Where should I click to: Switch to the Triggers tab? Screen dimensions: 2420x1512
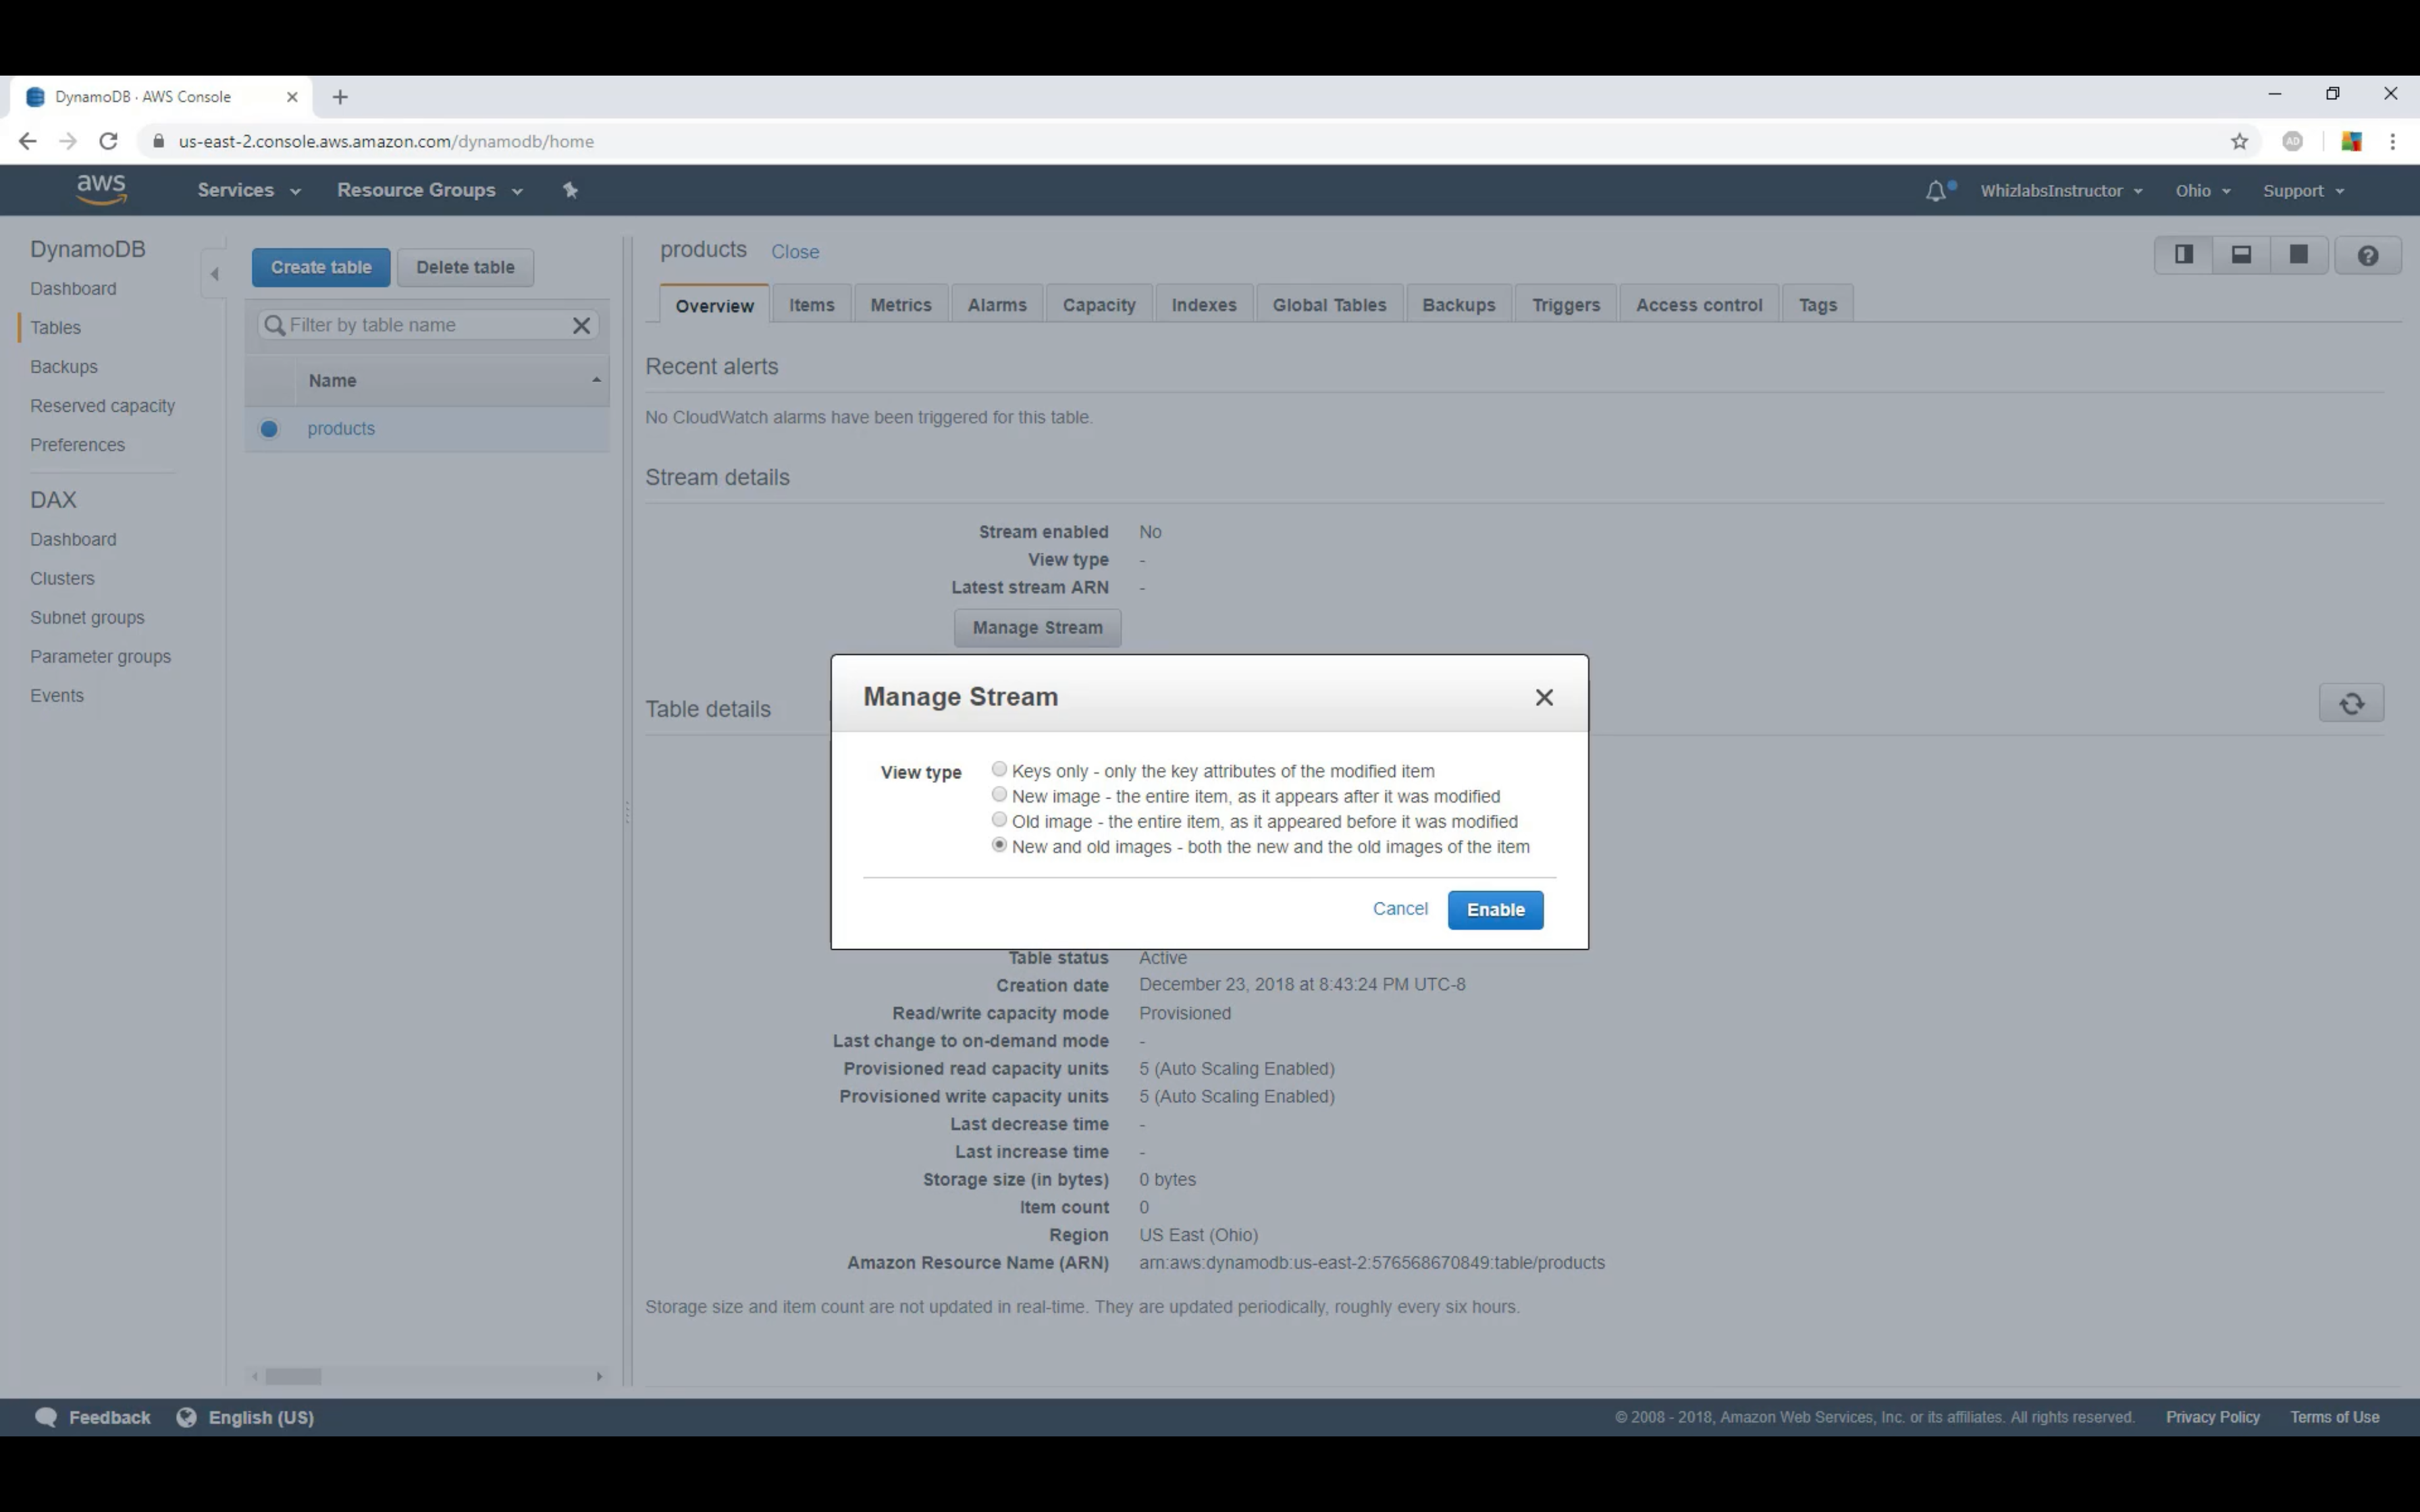[x=1565, y=305]
